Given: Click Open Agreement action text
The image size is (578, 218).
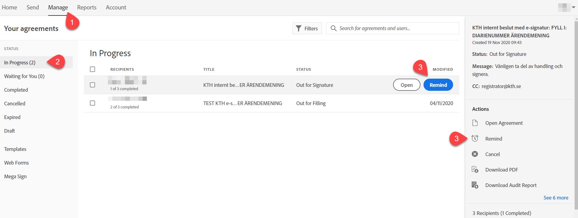Looking at the screenshot, I should 504,123.
